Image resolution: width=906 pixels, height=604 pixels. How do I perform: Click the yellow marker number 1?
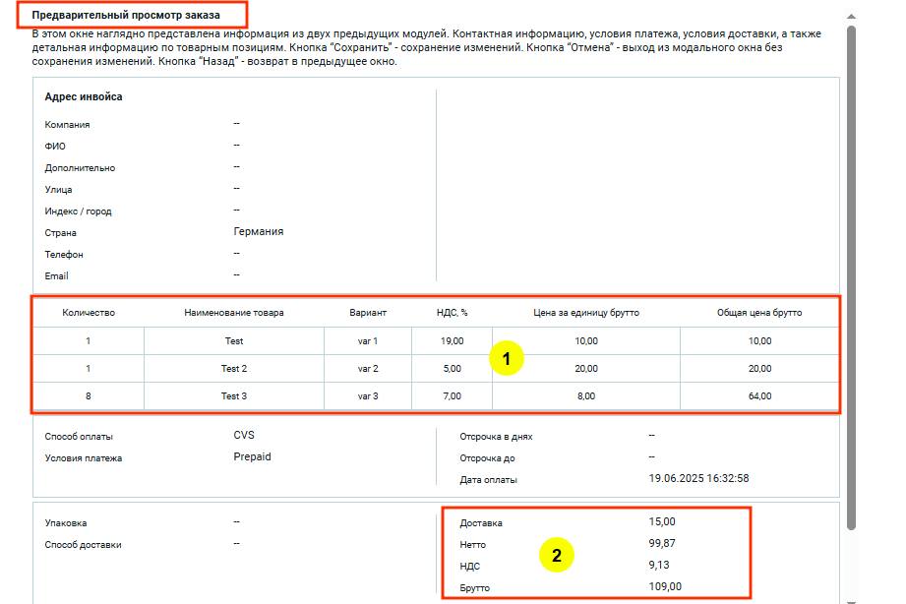(x=506, y=359)
